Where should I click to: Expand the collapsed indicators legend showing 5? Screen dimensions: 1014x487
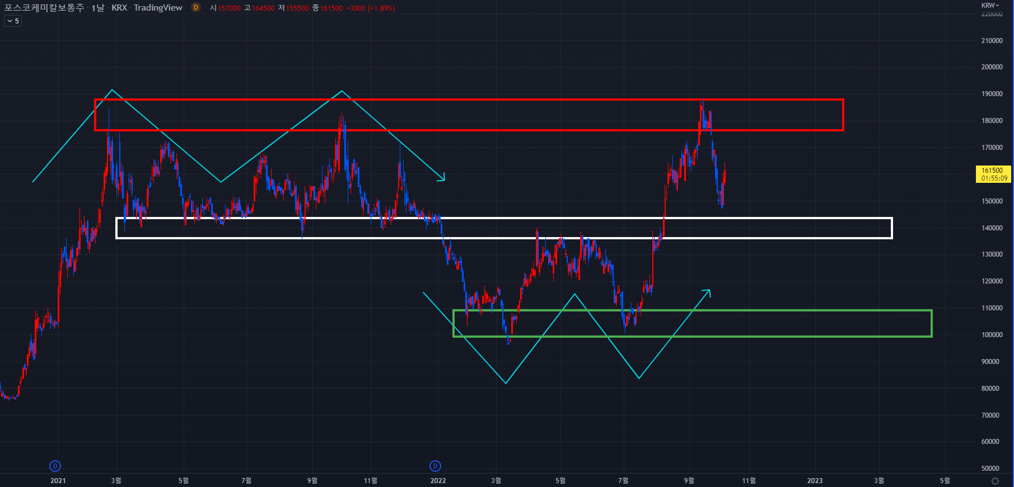(x=13, y=21)
